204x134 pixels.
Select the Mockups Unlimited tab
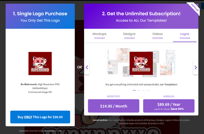click(99, 36)
